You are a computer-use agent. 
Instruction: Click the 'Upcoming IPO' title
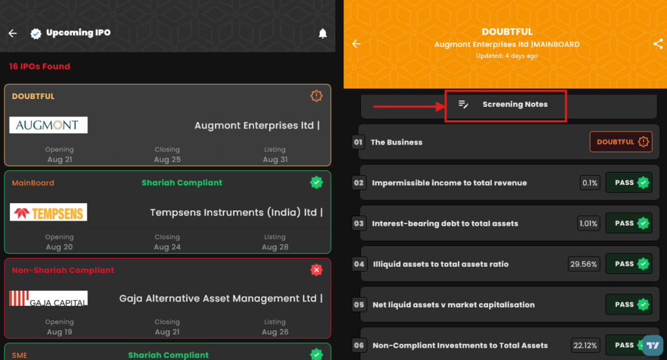(78, 33)
